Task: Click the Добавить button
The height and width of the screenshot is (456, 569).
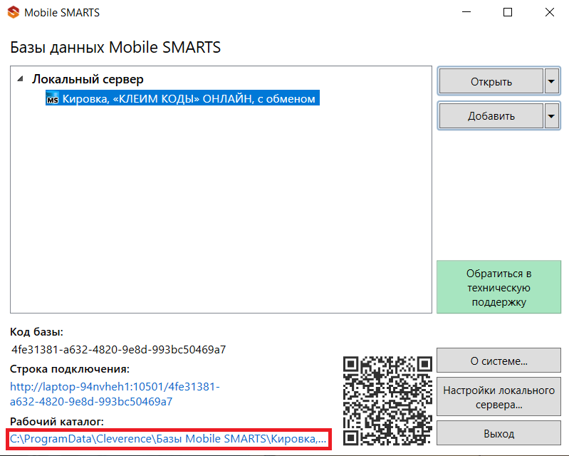Action: tap(491, 116)
